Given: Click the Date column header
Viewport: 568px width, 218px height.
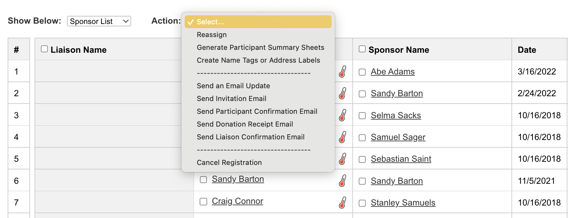Looking at the screenshot, I should coord(527,50).
